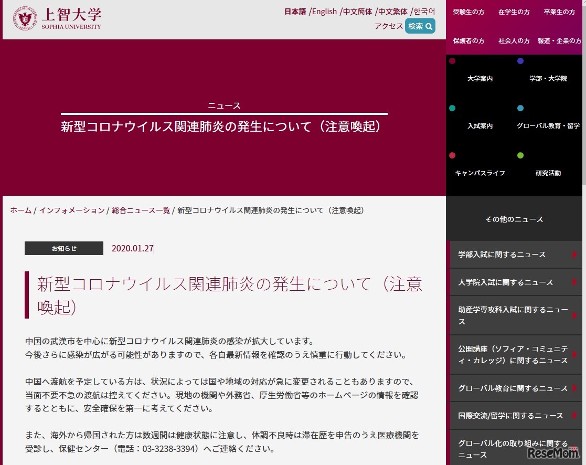Click the アクセス link
Screen dimensions: 586x465
(x=388, y=26)
